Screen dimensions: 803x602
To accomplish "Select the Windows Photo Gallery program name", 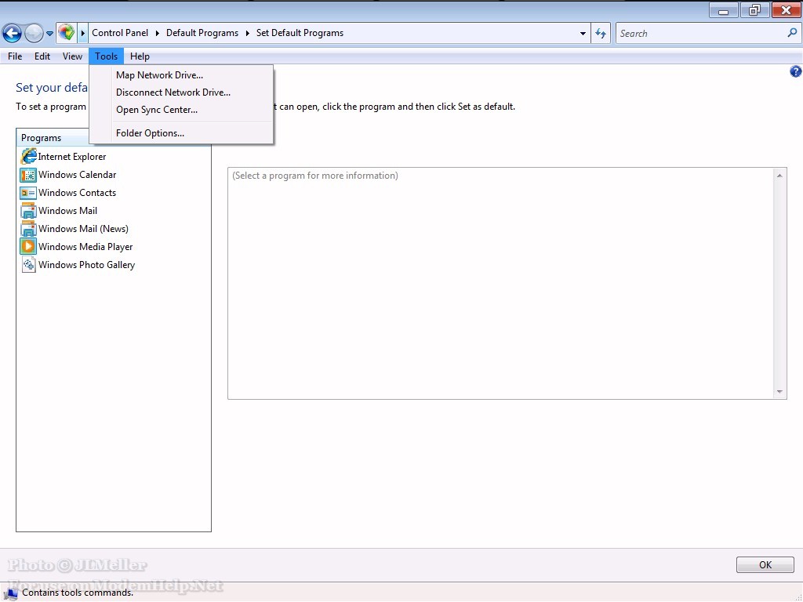I will click(x=86, y=265).
